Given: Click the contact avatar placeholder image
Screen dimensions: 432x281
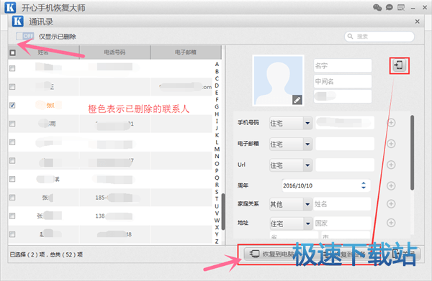Looking at the screenshot, I should pyautogui.click(x=278, y=80).
